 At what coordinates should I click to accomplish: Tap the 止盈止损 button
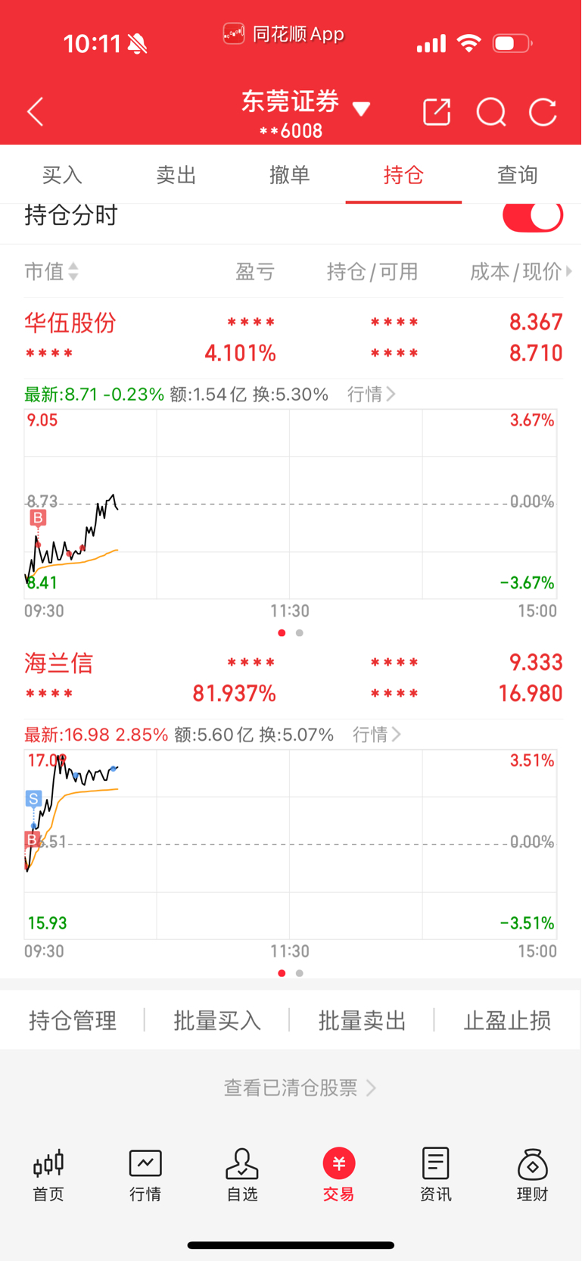(507, 1020)
